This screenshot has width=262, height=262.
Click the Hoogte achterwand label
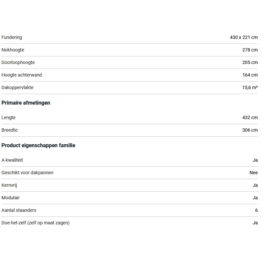(22, 75)
